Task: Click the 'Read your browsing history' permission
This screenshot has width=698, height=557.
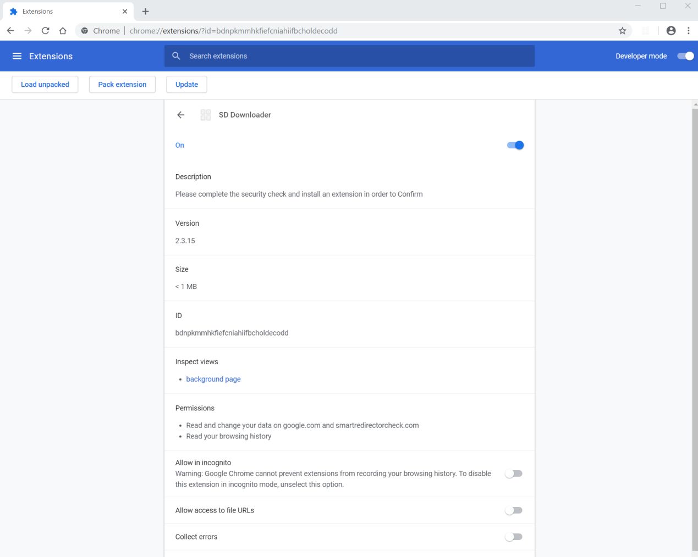Action: pyautogui.click(x=228, y=436)
